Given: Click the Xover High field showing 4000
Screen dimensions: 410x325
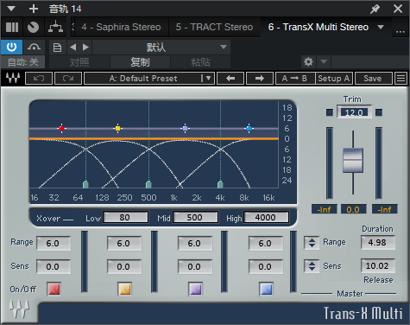Looking at the screenshot, I should (266, 217).
